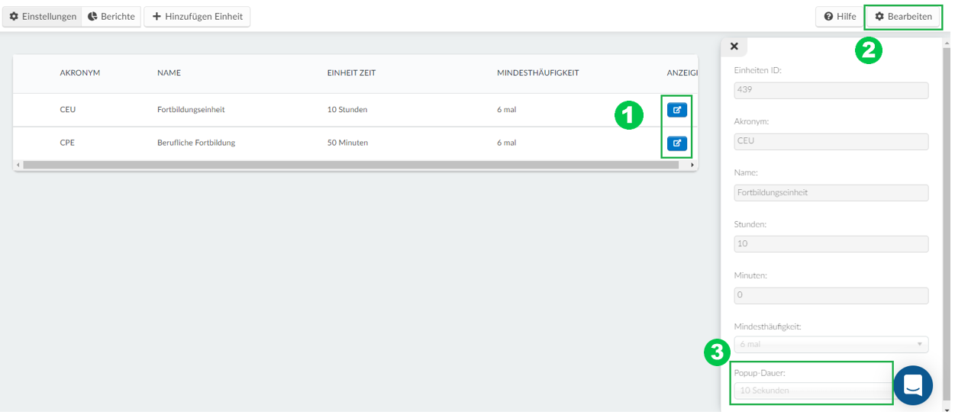The height and width of the screenshot is (418, 955).
Task: Open the Hilfe help button
Action: pyautogui.click(x=840, y=16)
